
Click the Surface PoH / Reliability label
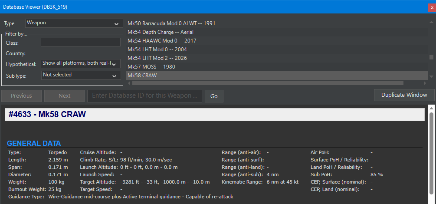(x=340, y=160)
